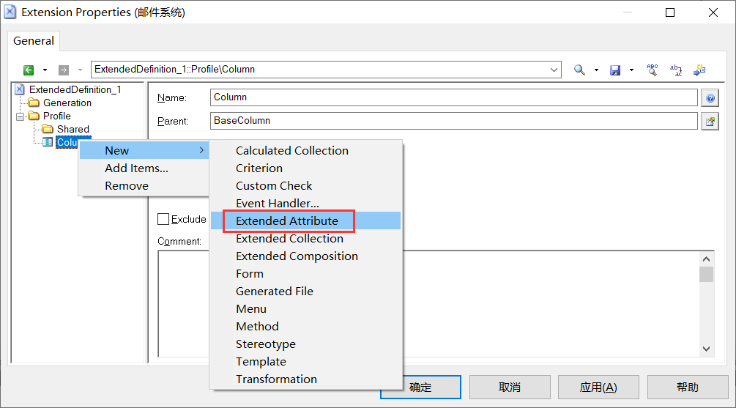Toggle the Exclude checkbox

163,219
